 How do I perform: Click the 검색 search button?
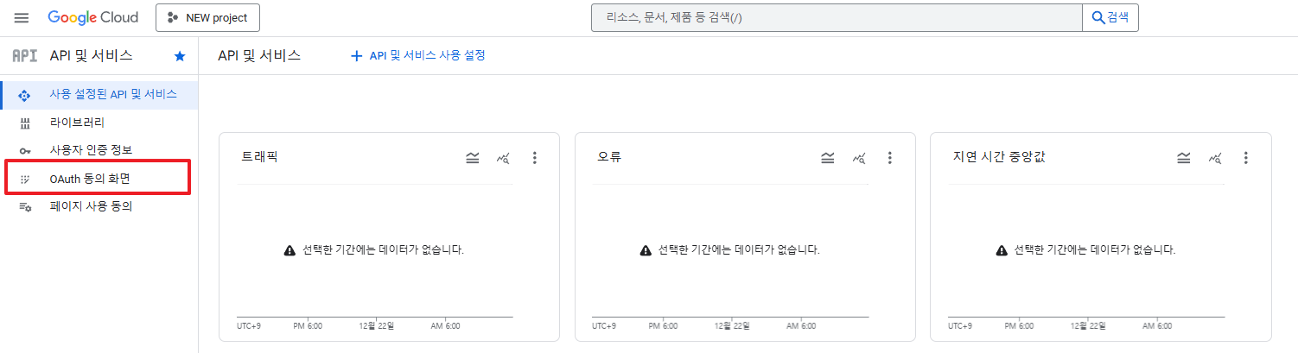coord(1110,17)
